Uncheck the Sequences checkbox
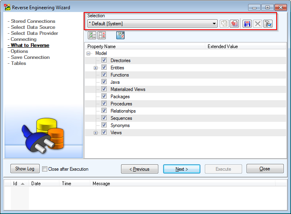Screen dimensions: 291x214 (104, 118)
